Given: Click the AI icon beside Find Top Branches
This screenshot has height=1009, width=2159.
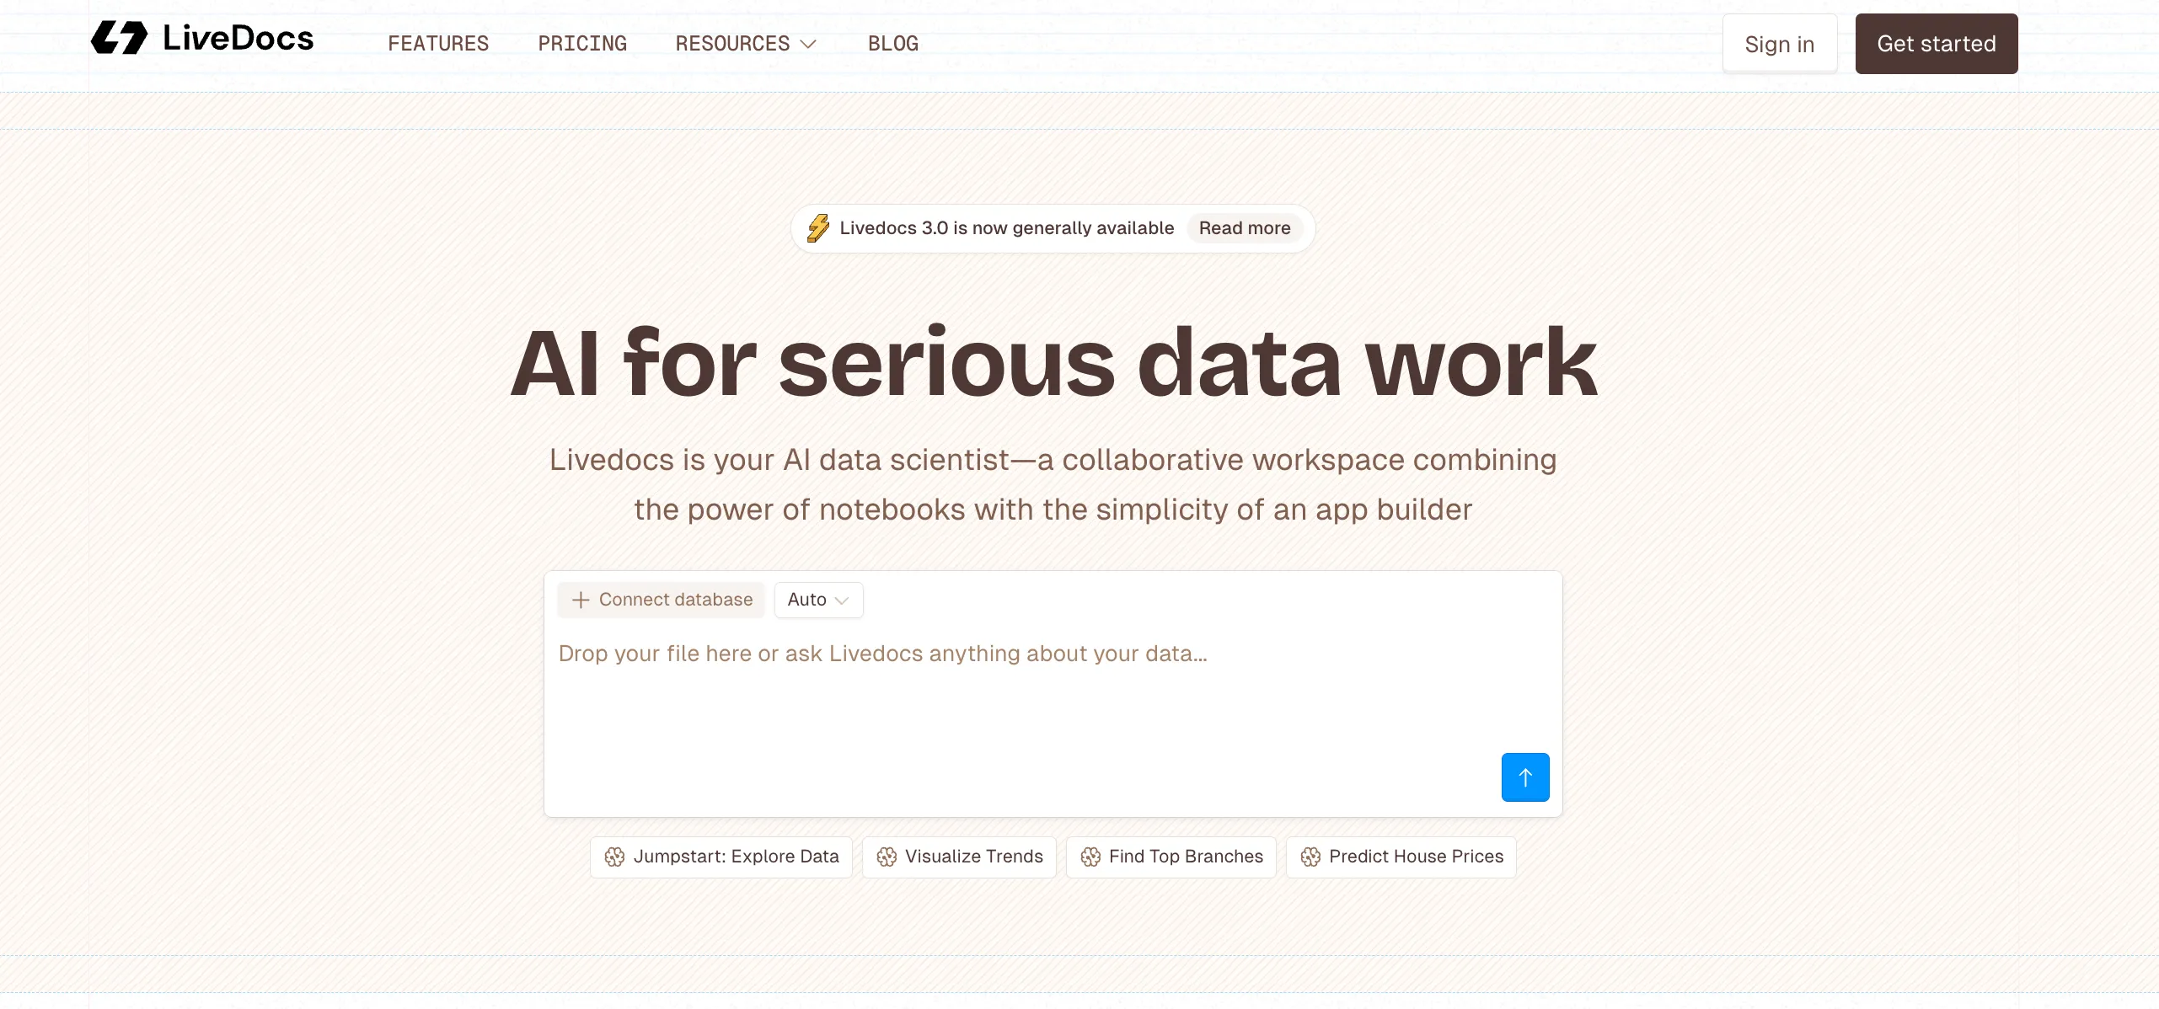Looking at the screenshot, I should pyautogui.click(x=1091, y=857).
